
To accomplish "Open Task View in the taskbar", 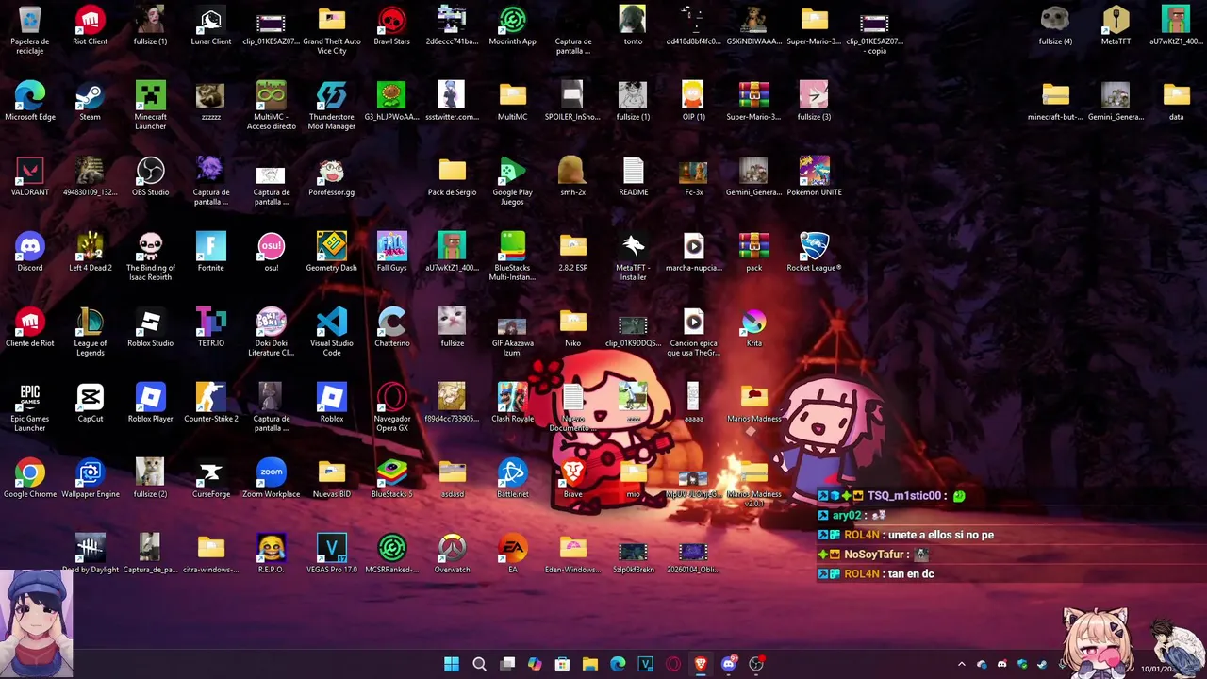I will click(x=507, y=664).
